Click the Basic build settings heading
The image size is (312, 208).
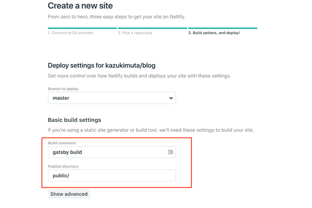coord(75,120)
